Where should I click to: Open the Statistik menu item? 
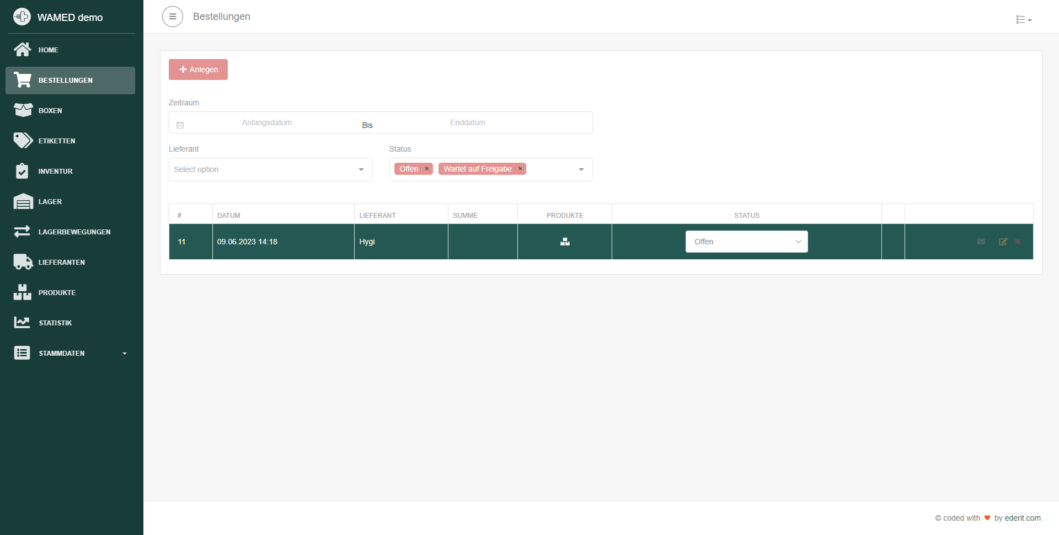(55, 323)
